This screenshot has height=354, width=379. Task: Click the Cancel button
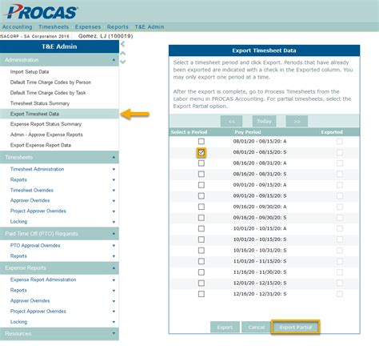(257, 327)
